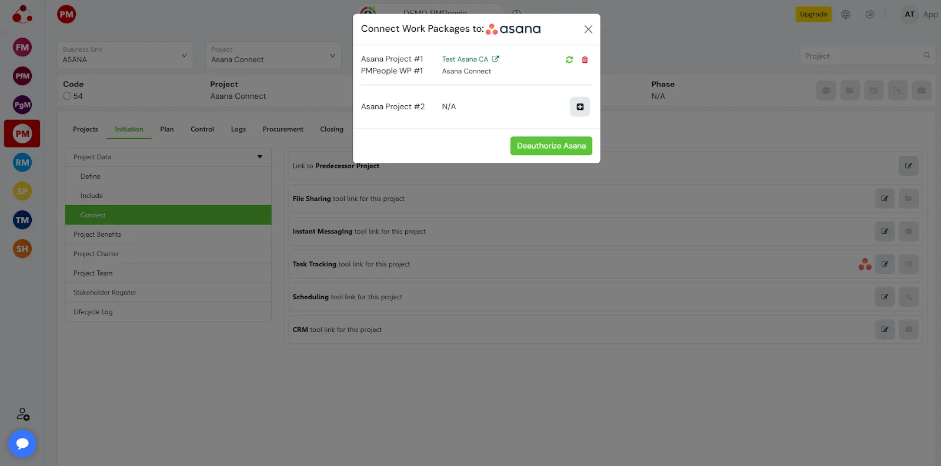941x466 pixels.
Task: Collapse the Project Data section
Action: (x=259, y=157)
